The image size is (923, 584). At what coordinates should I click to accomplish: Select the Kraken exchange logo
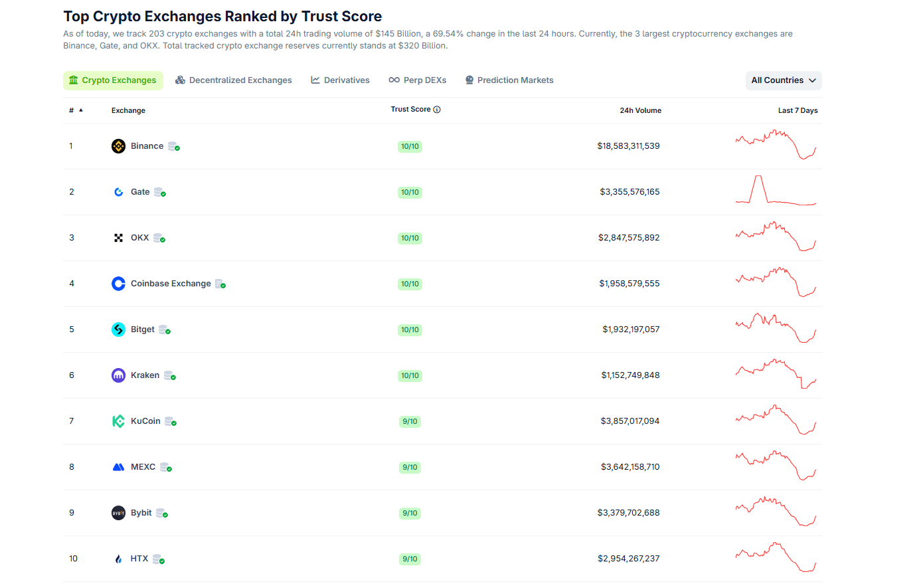[x=118, y=375]
